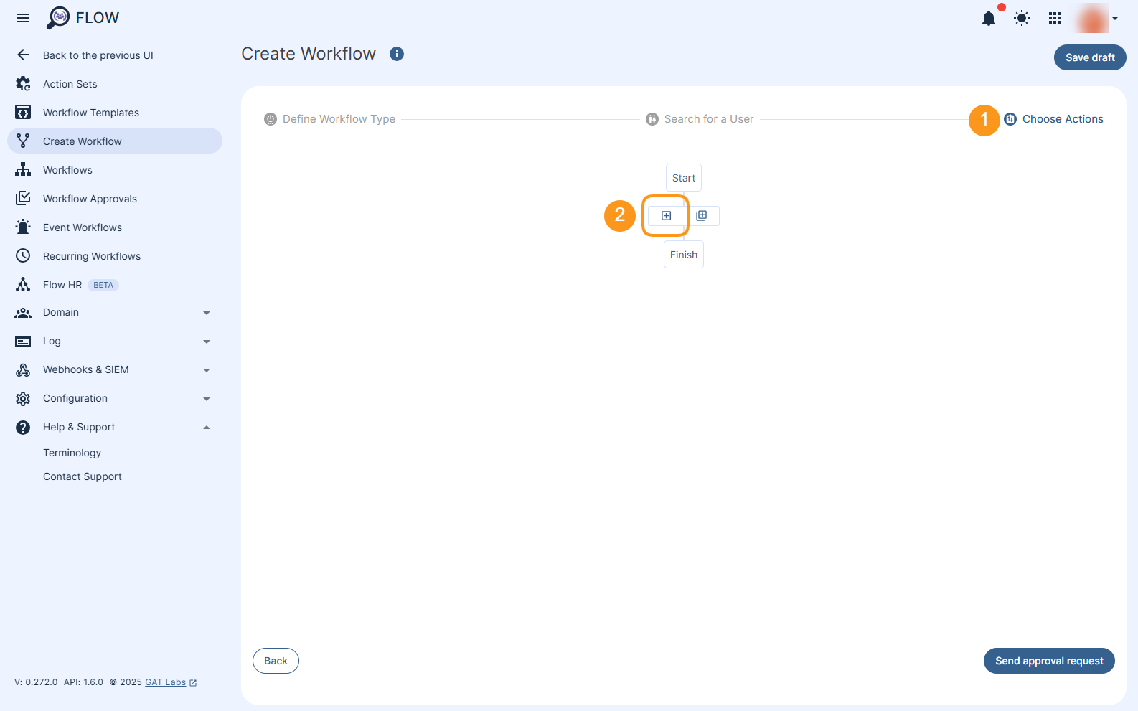1138x711 pixels.
Task: Click the Workflow Approvals check icon
Action: point(23,199)
